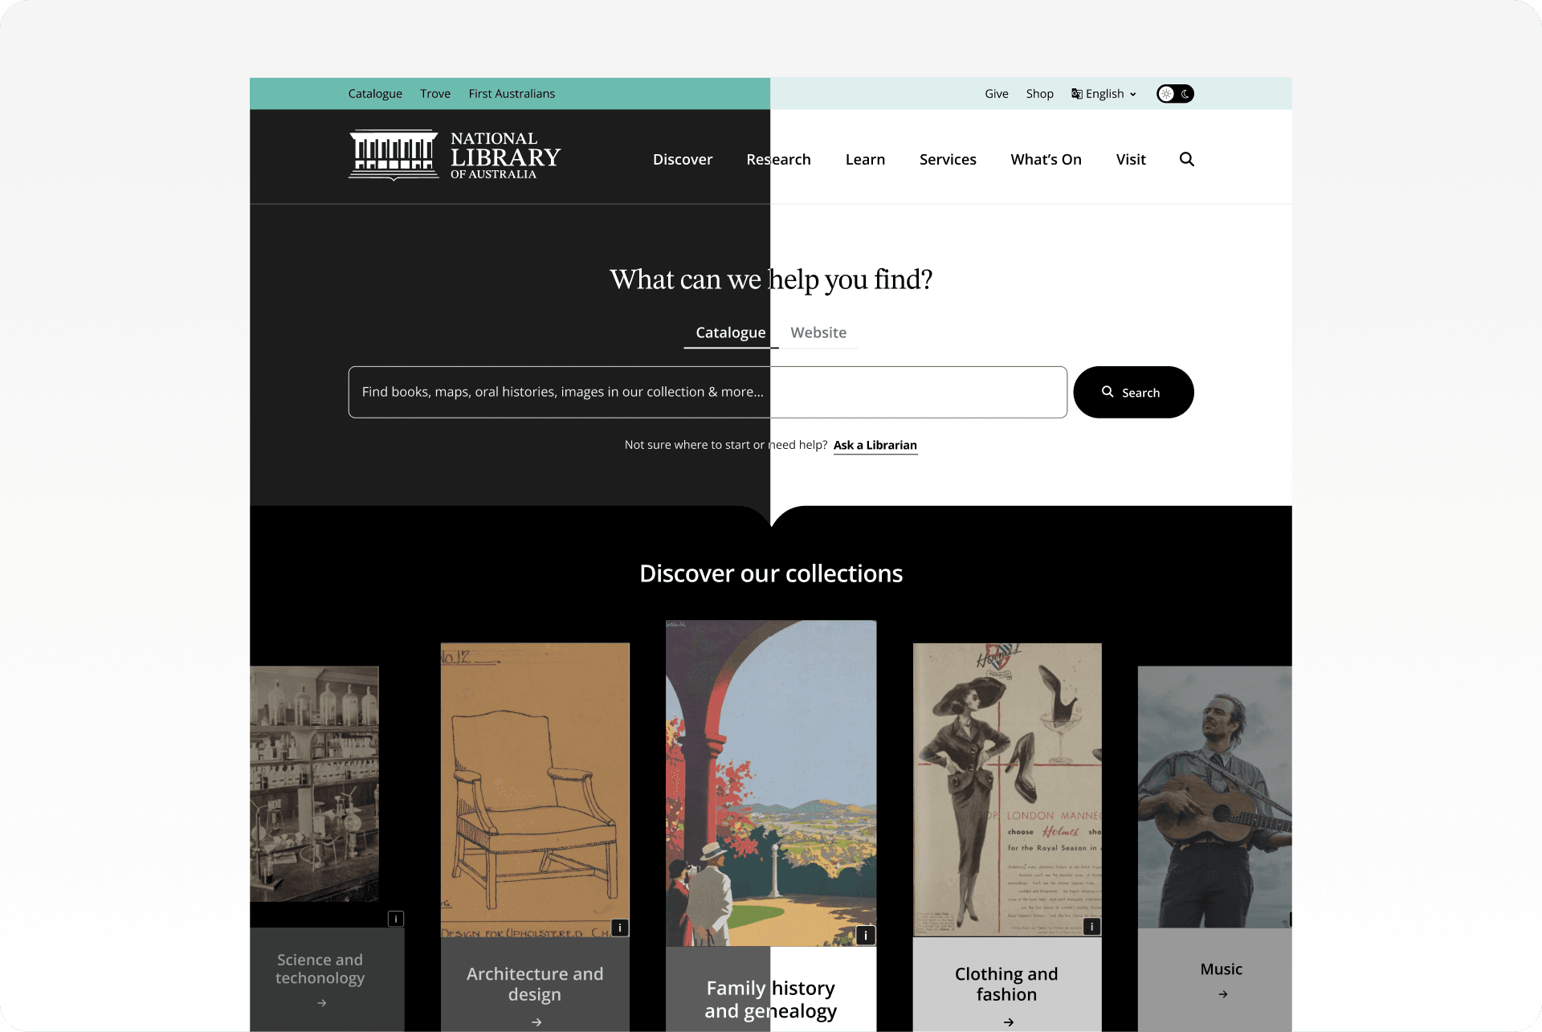Viewport: 1542px width, 1032px height.
Task: Toggle the light/dark mode switch
Action: (x=1175, y=94)
